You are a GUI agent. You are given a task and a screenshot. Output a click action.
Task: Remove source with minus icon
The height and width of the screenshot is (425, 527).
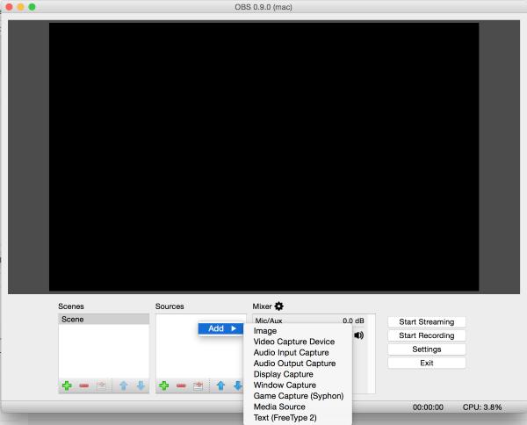(181, 385)
